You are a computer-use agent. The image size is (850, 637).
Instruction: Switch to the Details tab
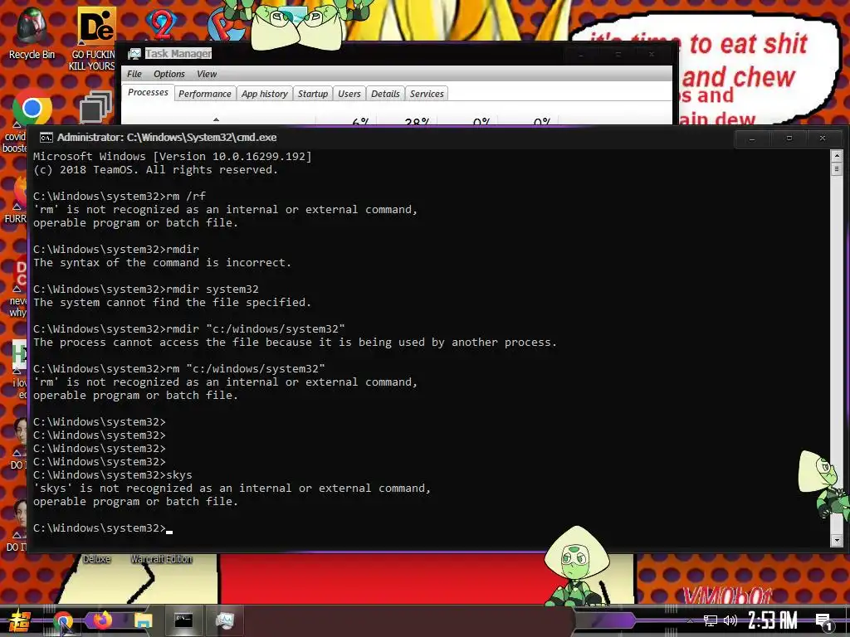click(385, 94)
